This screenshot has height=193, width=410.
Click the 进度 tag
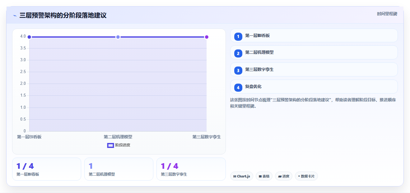(x=284, y=176)
